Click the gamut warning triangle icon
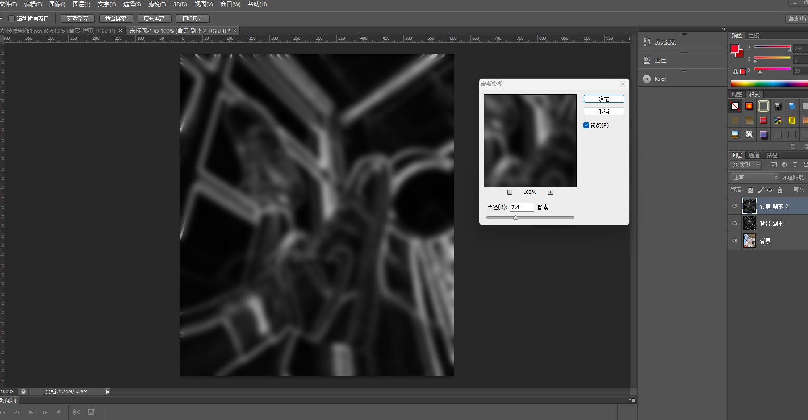Viewport: 808px width, 420px height. [x=736, y=71]
